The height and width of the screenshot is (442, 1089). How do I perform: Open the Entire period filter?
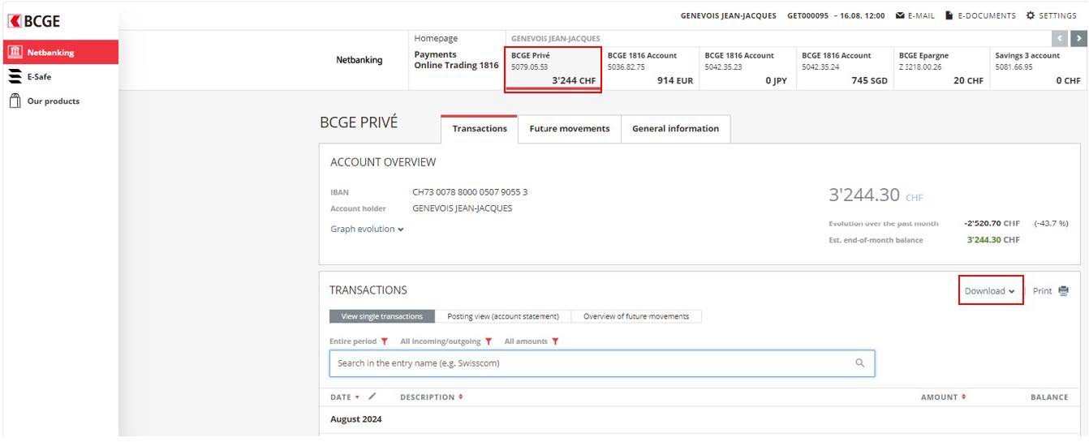click(x=359, y=341)
